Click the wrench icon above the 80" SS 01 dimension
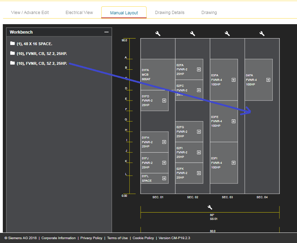 point(210,208)
